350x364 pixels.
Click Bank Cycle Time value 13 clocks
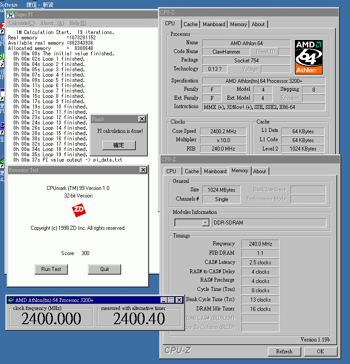(260, 300)
